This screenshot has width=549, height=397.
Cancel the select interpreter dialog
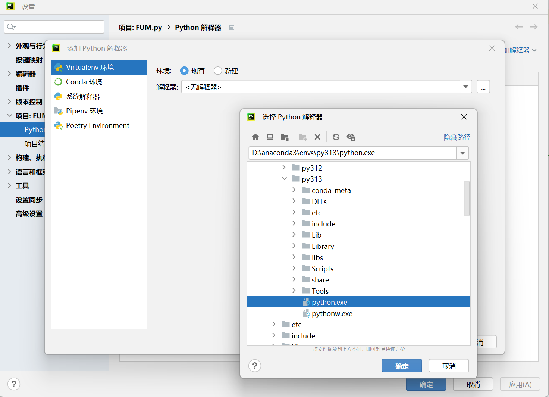pyautogui.click(x=449, y=366)
